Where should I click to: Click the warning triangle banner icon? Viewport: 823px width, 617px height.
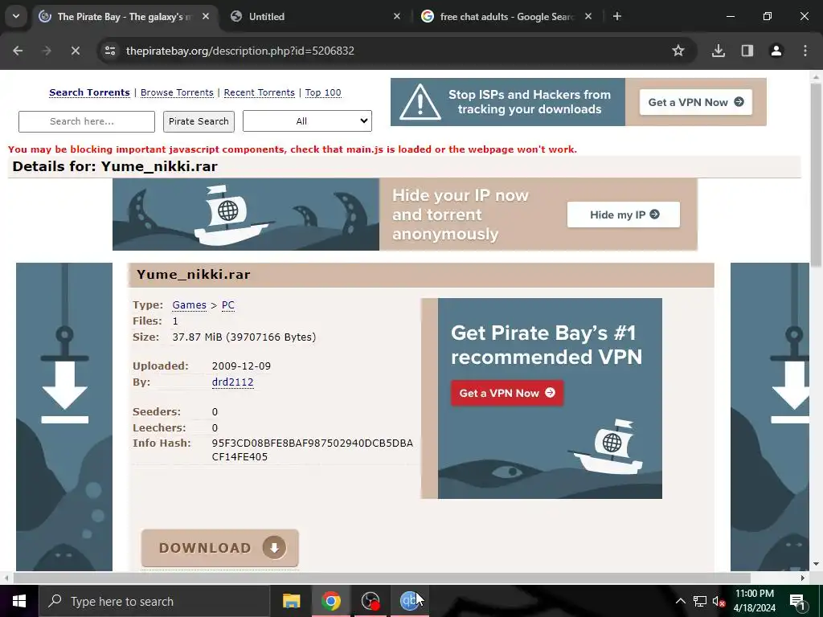(x=420, y=102)
